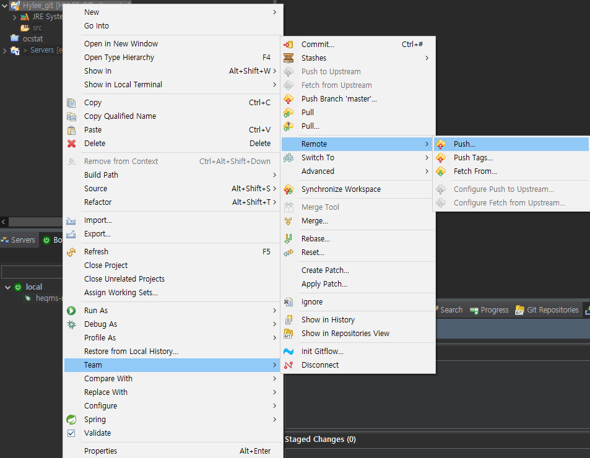The width and height of the screenshot is (590, 458).
Task: Collapse the local server tree node
Action: point(7,287)
